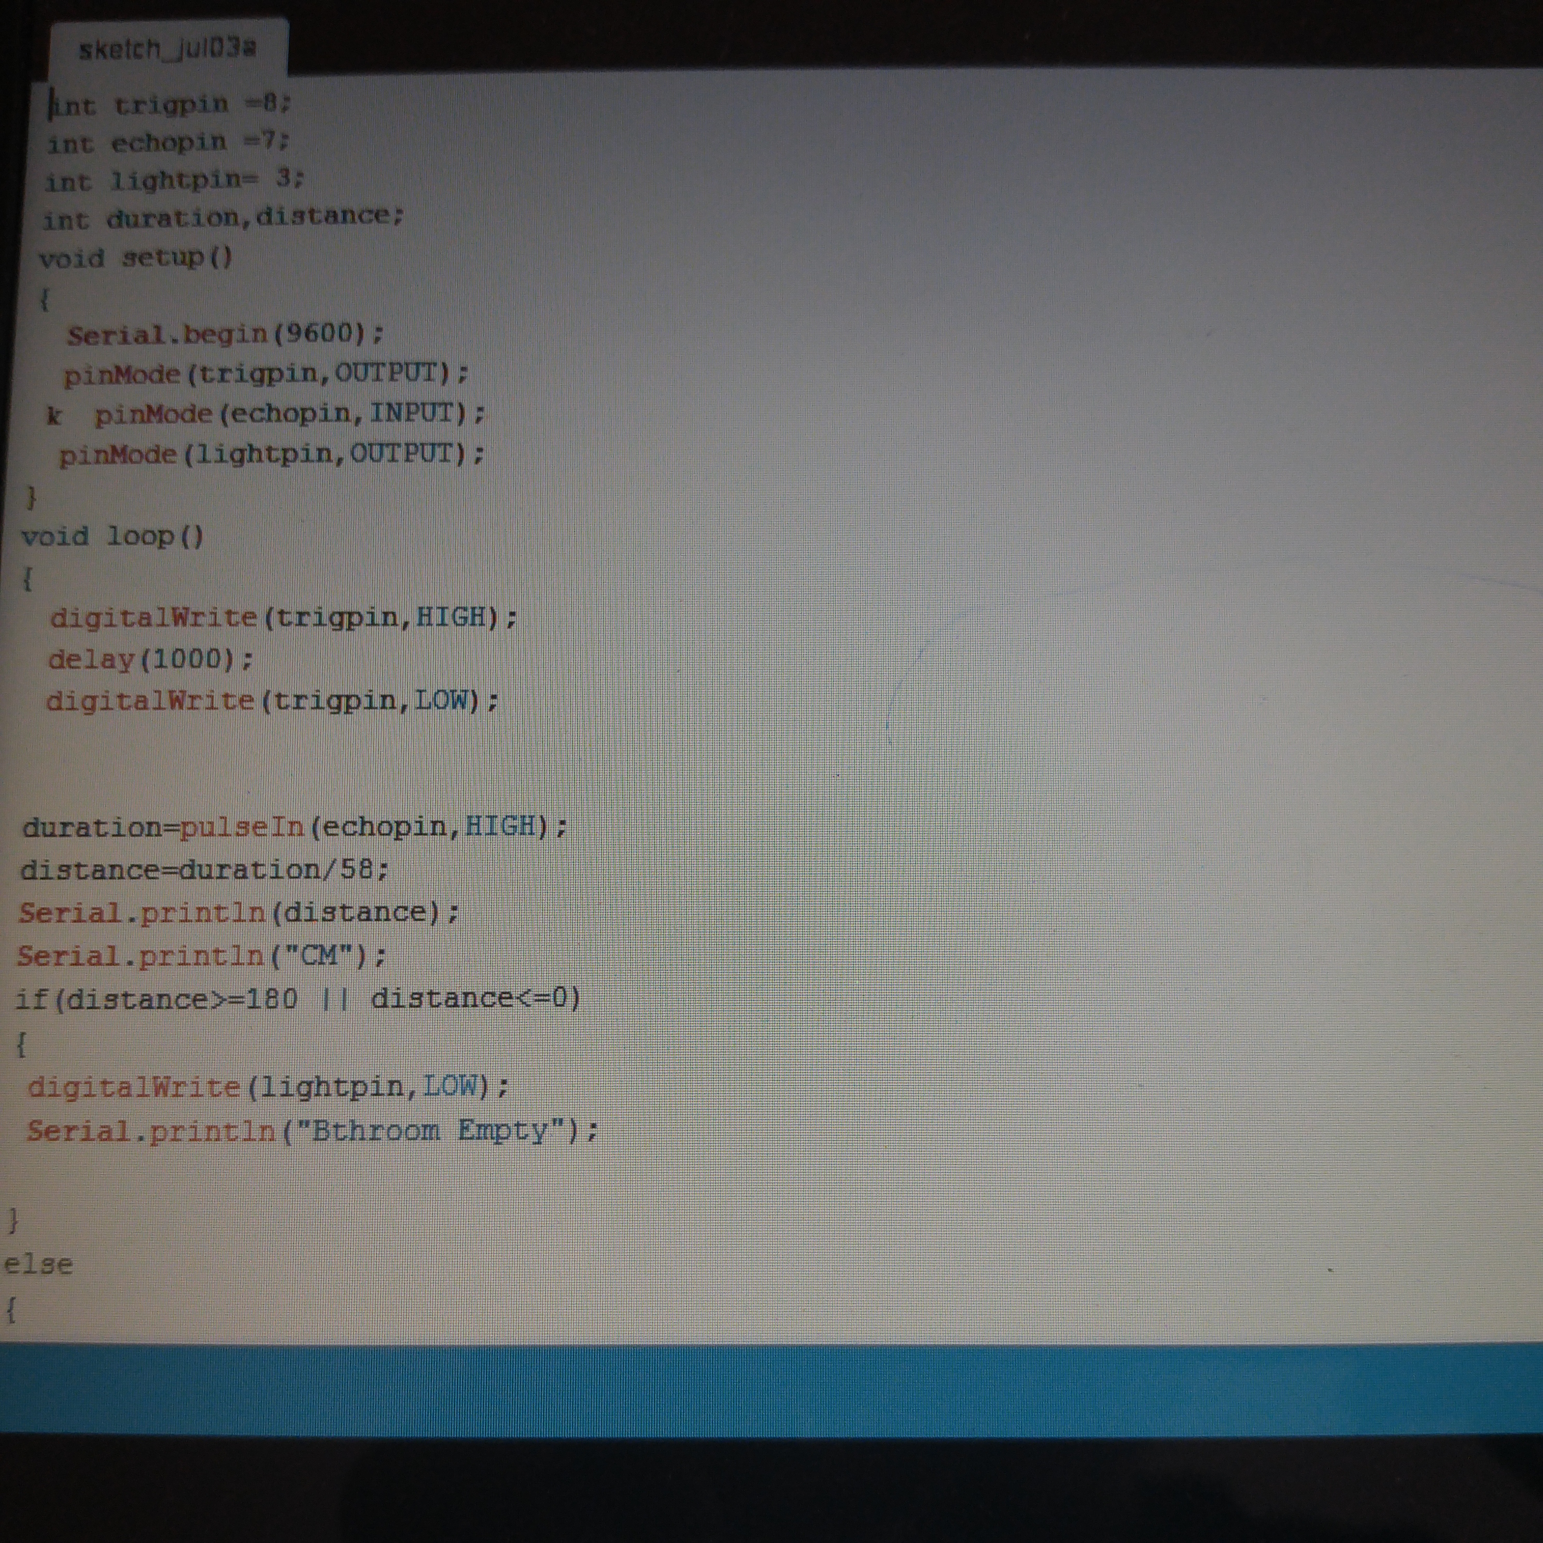Click the opening brace under void setup()
This screenshot has width=1543, height=1543.
[x=45, y=300]
